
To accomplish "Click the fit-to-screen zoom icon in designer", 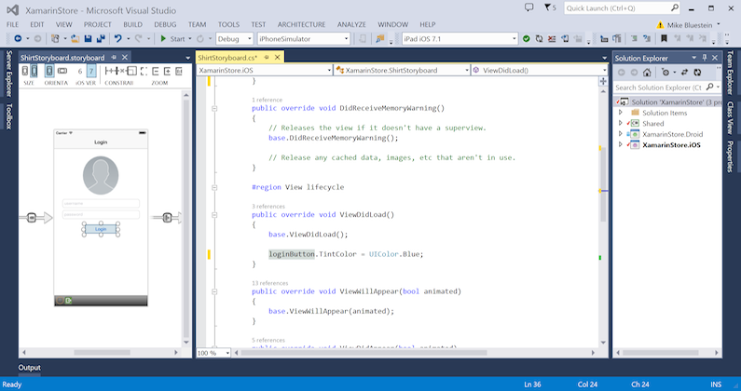I will tap(144, 71).
